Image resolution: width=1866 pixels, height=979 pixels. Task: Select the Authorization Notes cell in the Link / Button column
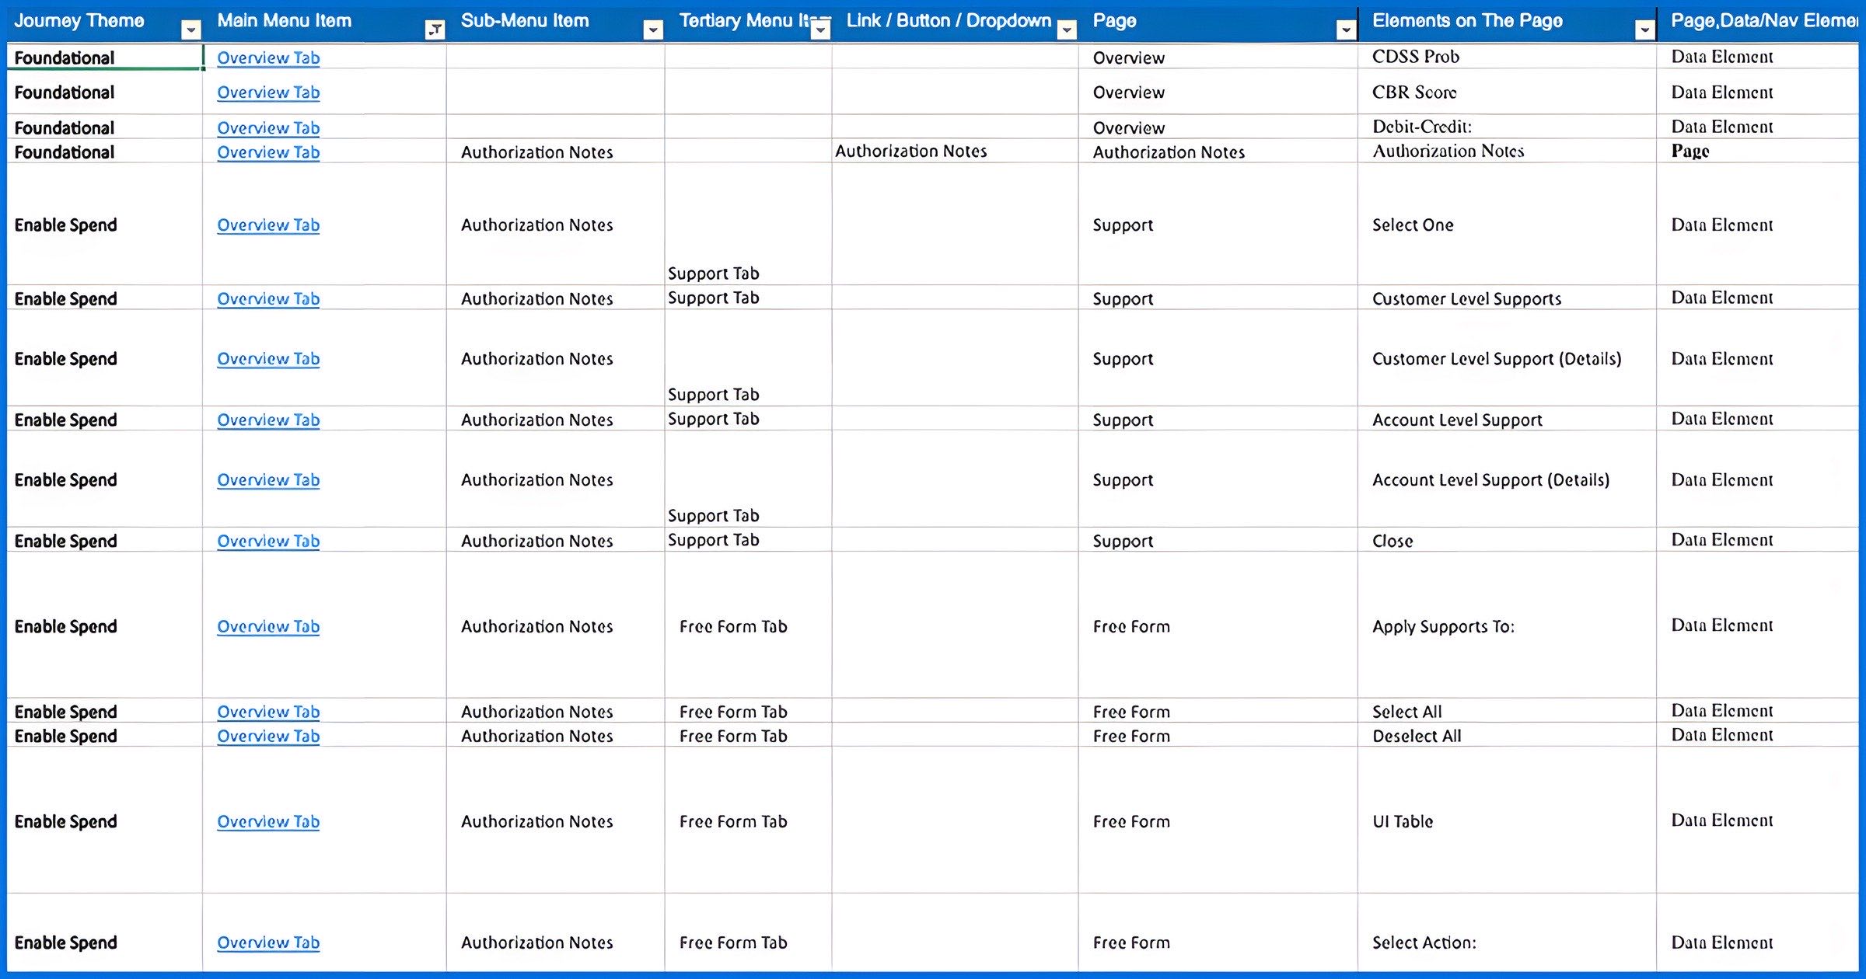pos(955,151)
